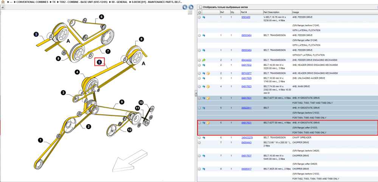
Task: Click the circle add icon for part 84005417
Action: tap(199, 169)
